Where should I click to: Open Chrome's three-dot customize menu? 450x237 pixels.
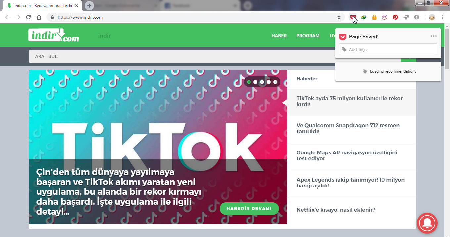pyautogui.click(x=443, y=17)
